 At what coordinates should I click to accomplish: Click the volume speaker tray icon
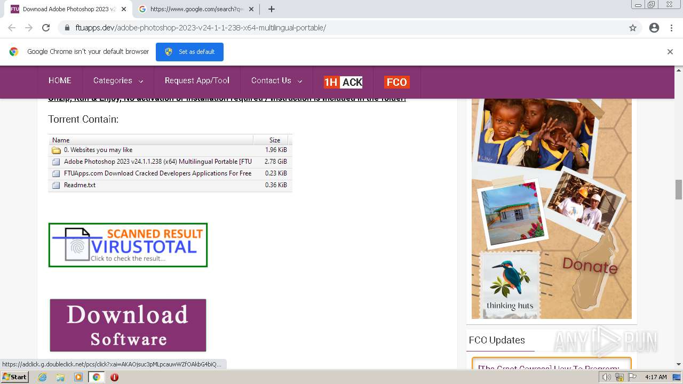click(x=607, y=377)
